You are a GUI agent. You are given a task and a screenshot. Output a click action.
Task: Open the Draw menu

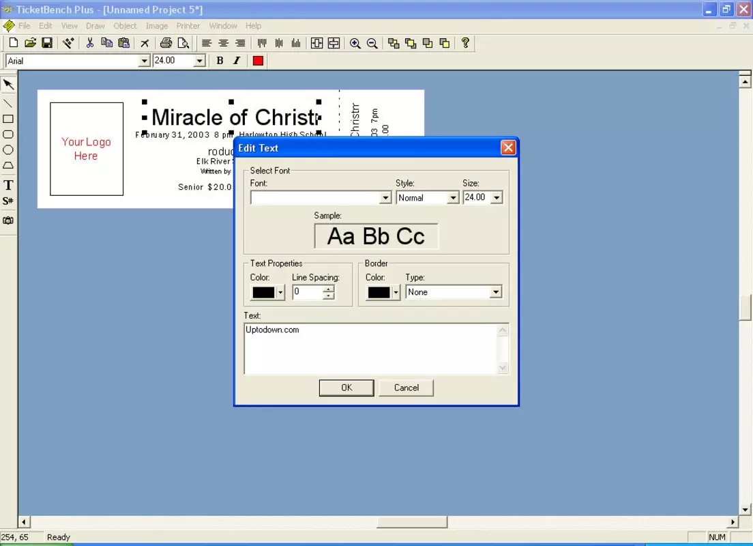click(95, 26)
